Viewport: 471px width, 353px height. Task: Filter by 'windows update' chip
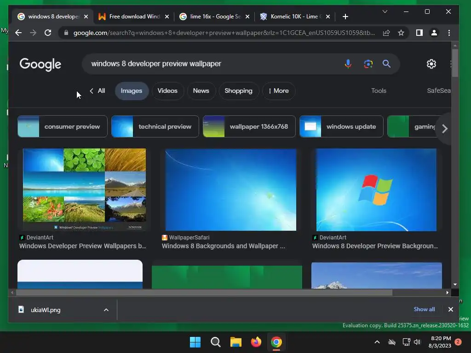pos(341,126)
